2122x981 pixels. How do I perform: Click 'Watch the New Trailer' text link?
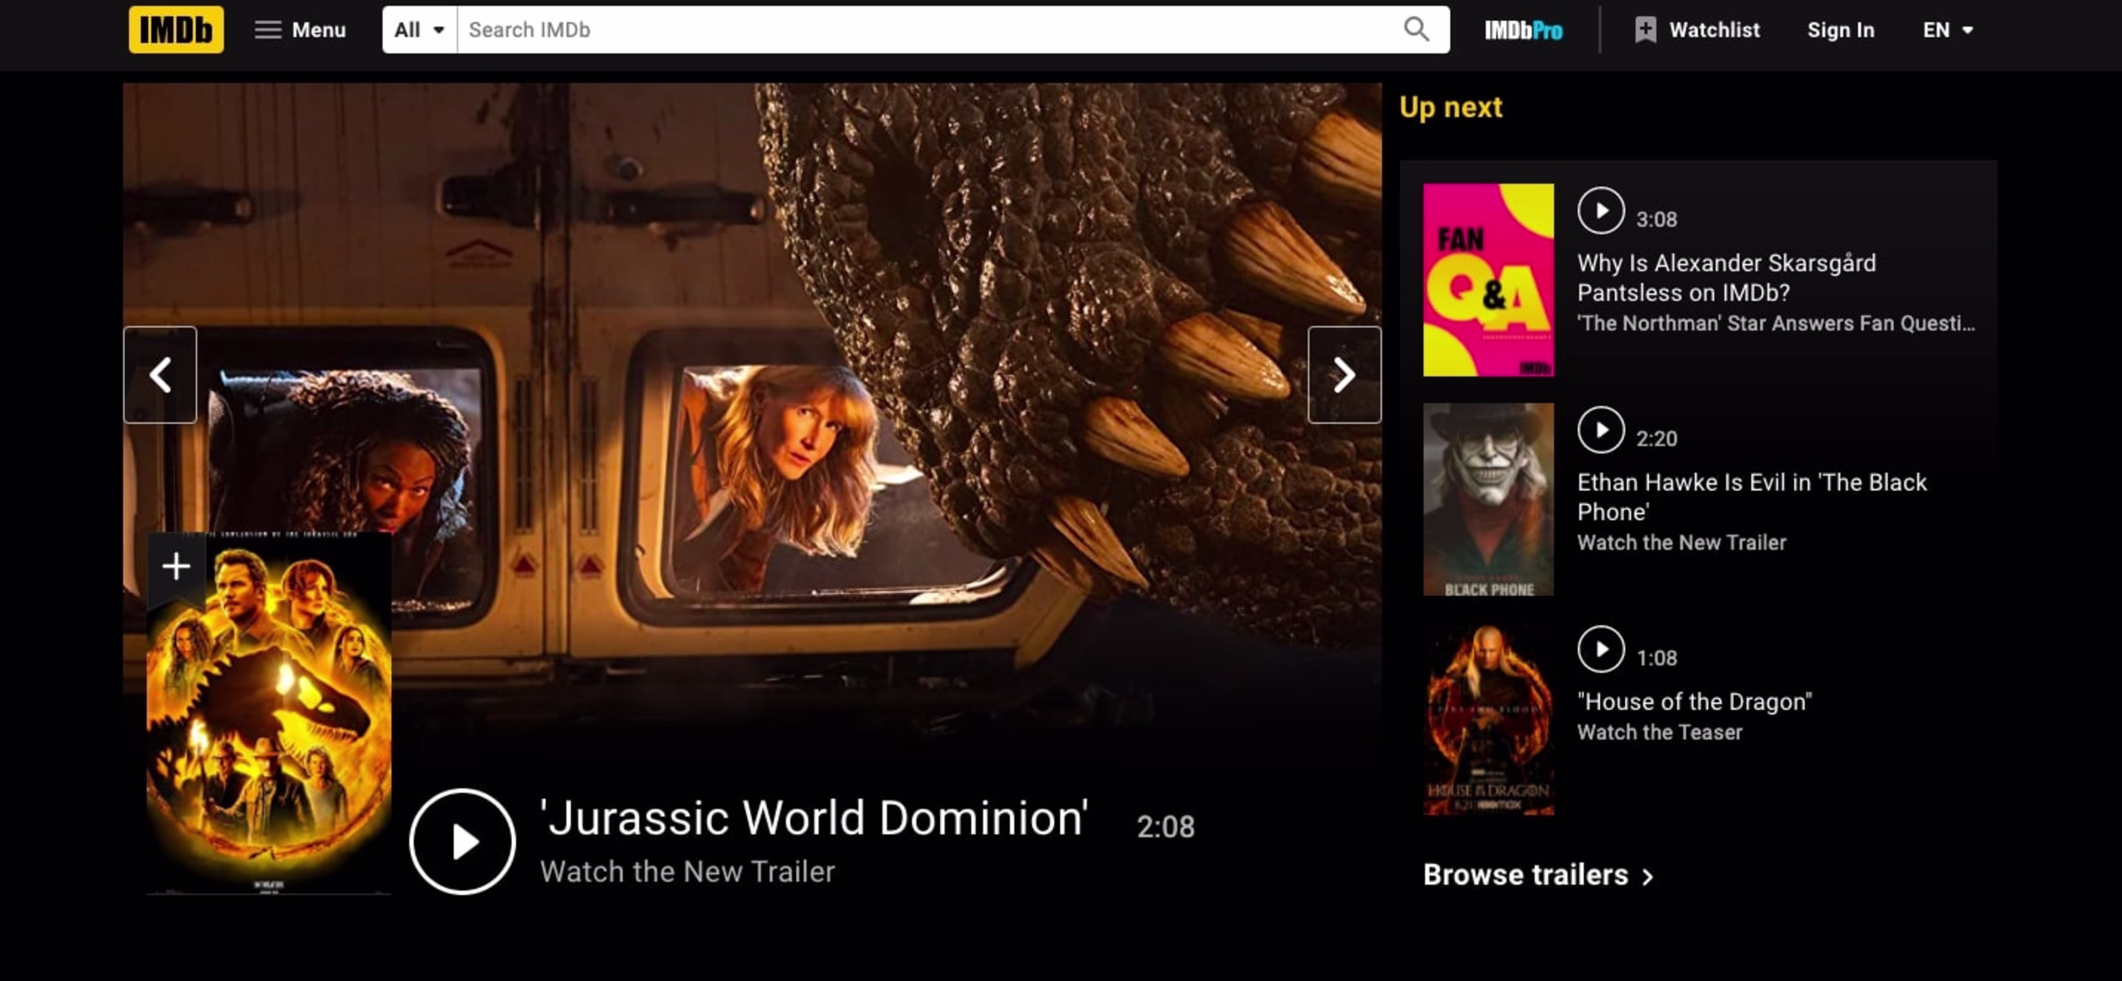[x=687, y=871]
